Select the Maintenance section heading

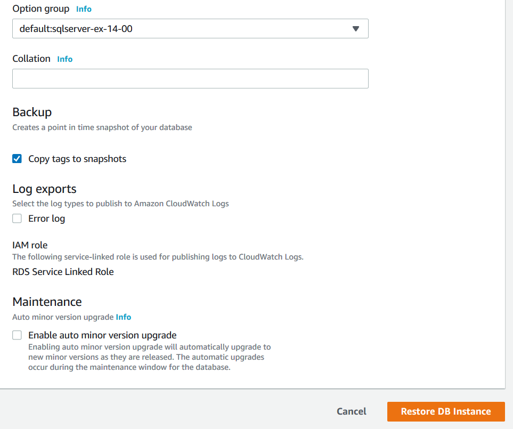pos(47,302)
